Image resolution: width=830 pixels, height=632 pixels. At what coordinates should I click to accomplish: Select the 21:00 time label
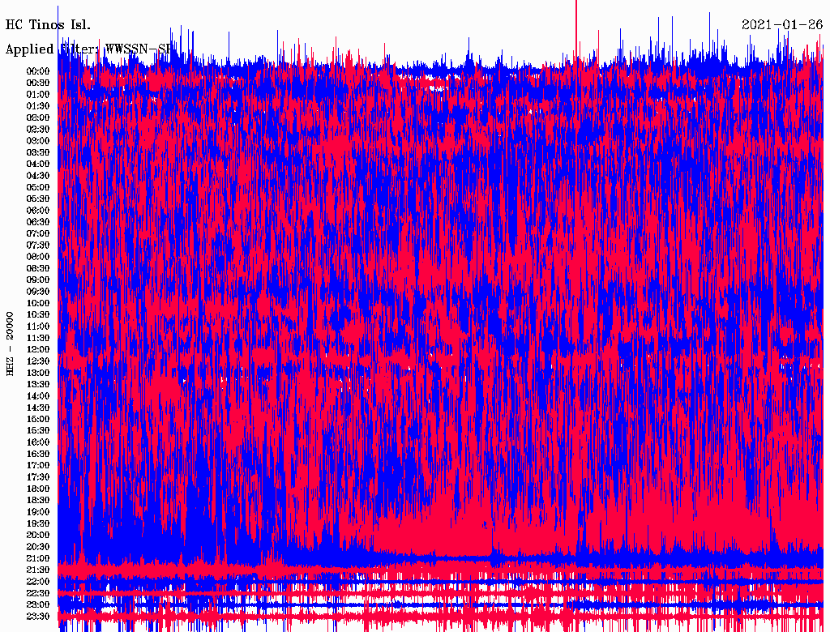click(x=37, y=559)
